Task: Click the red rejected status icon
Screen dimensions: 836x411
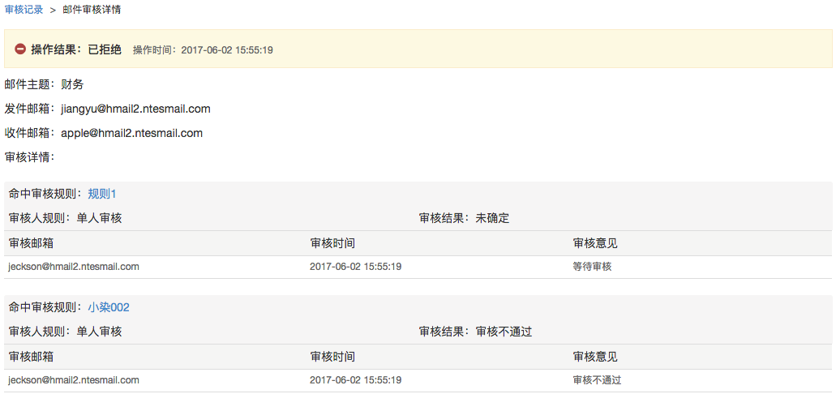Action: 20,49
